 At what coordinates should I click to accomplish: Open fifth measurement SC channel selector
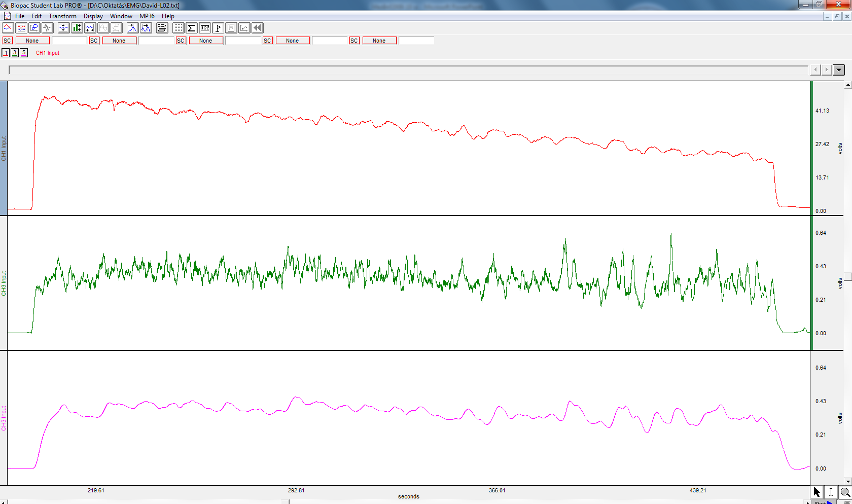tap(354, 41)
